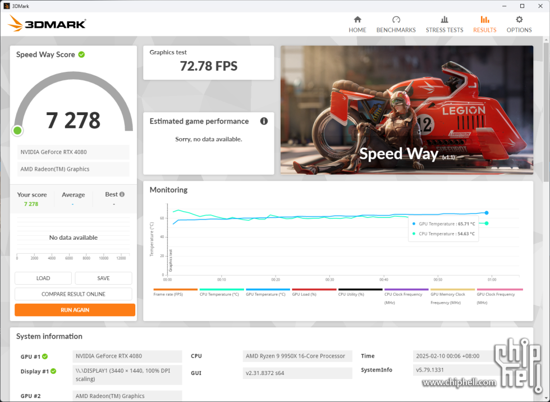Click the end point of CPU temperature line
Screen dimensions: 550x402
pos(487,223)
